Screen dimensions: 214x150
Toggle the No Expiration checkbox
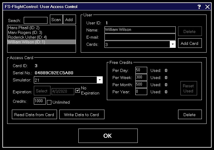pos(77,90)
